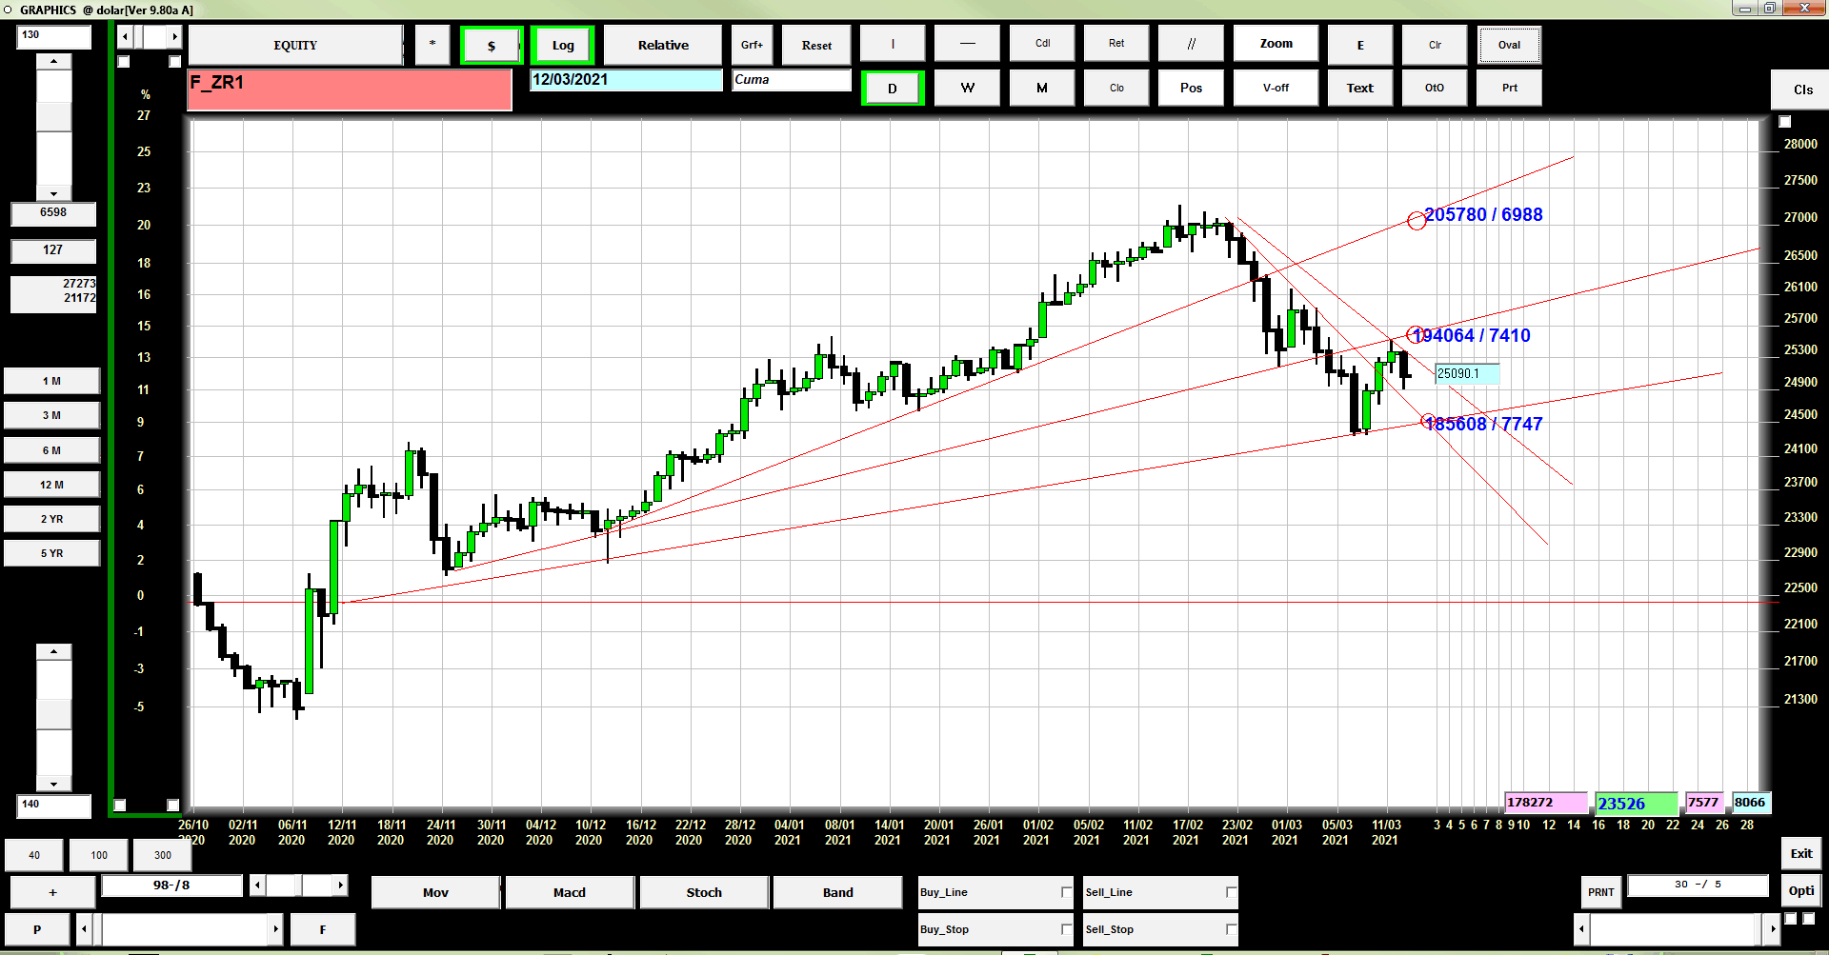
Task: Click the asterisk button next to EQUITY
Action: [432, 45]
